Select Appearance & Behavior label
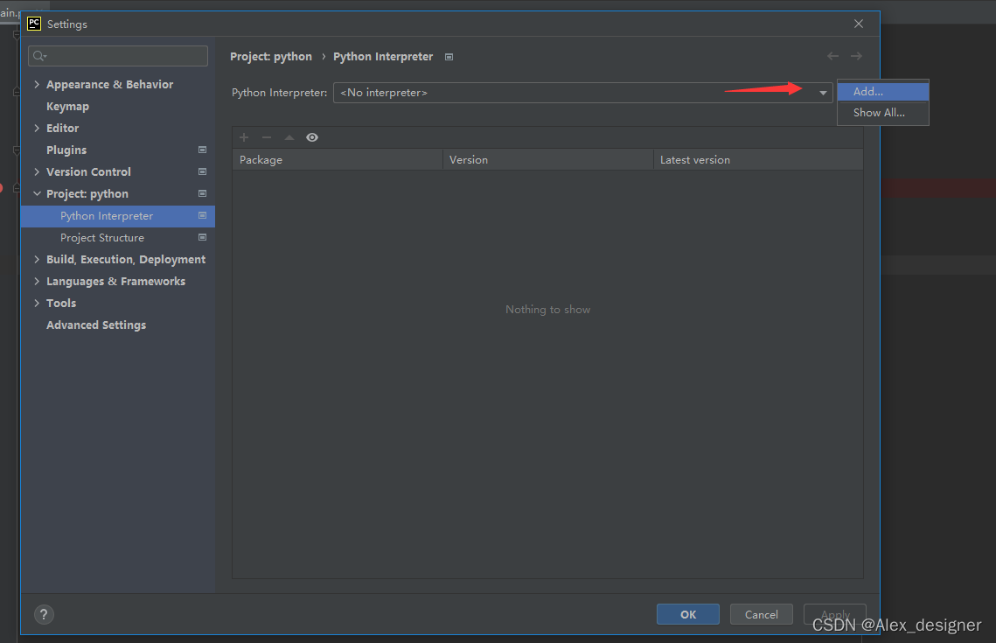996x643 pixels. [109, 85]
